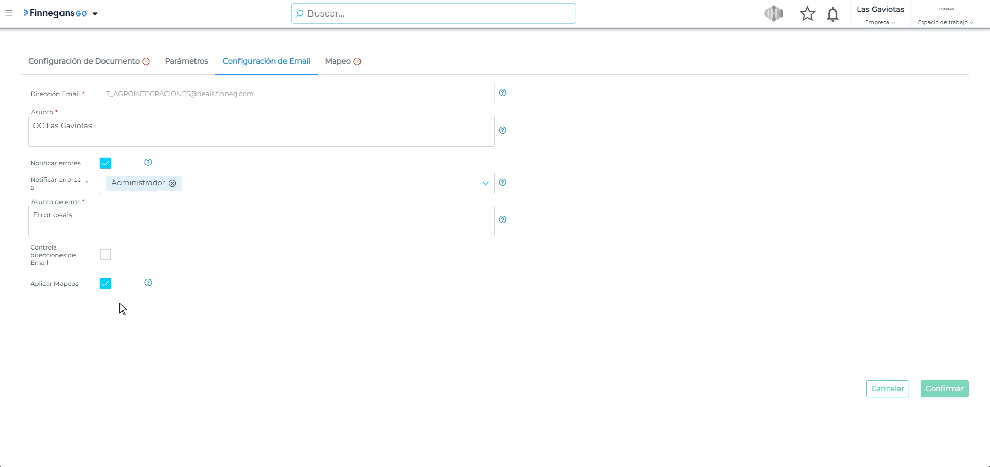This screenshot has width=990, height=467.
Task: Show help for Asunto de error
Action: 503,220
